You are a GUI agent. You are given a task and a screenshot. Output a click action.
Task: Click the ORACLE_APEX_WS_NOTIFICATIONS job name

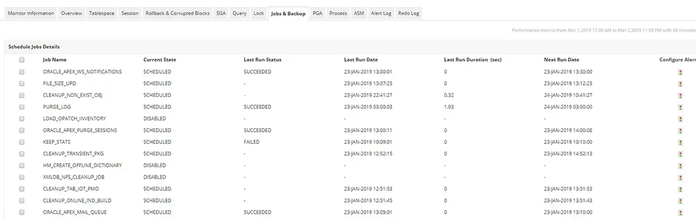coord(82,72)
